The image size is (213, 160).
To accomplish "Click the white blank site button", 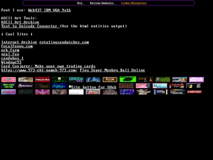I will tap(76, 92).
